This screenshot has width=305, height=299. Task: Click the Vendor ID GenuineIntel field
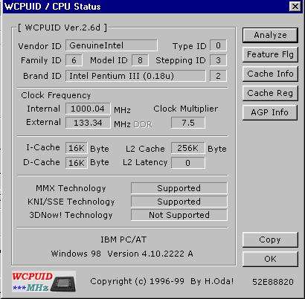click(x=112, y=45)
